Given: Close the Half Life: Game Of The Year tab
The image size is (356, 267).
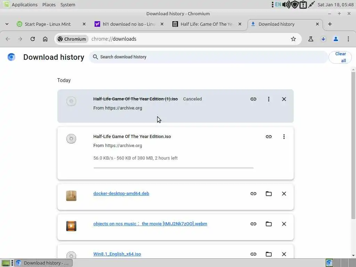Looking at the screenshot, I should click(x=240, y=24).
